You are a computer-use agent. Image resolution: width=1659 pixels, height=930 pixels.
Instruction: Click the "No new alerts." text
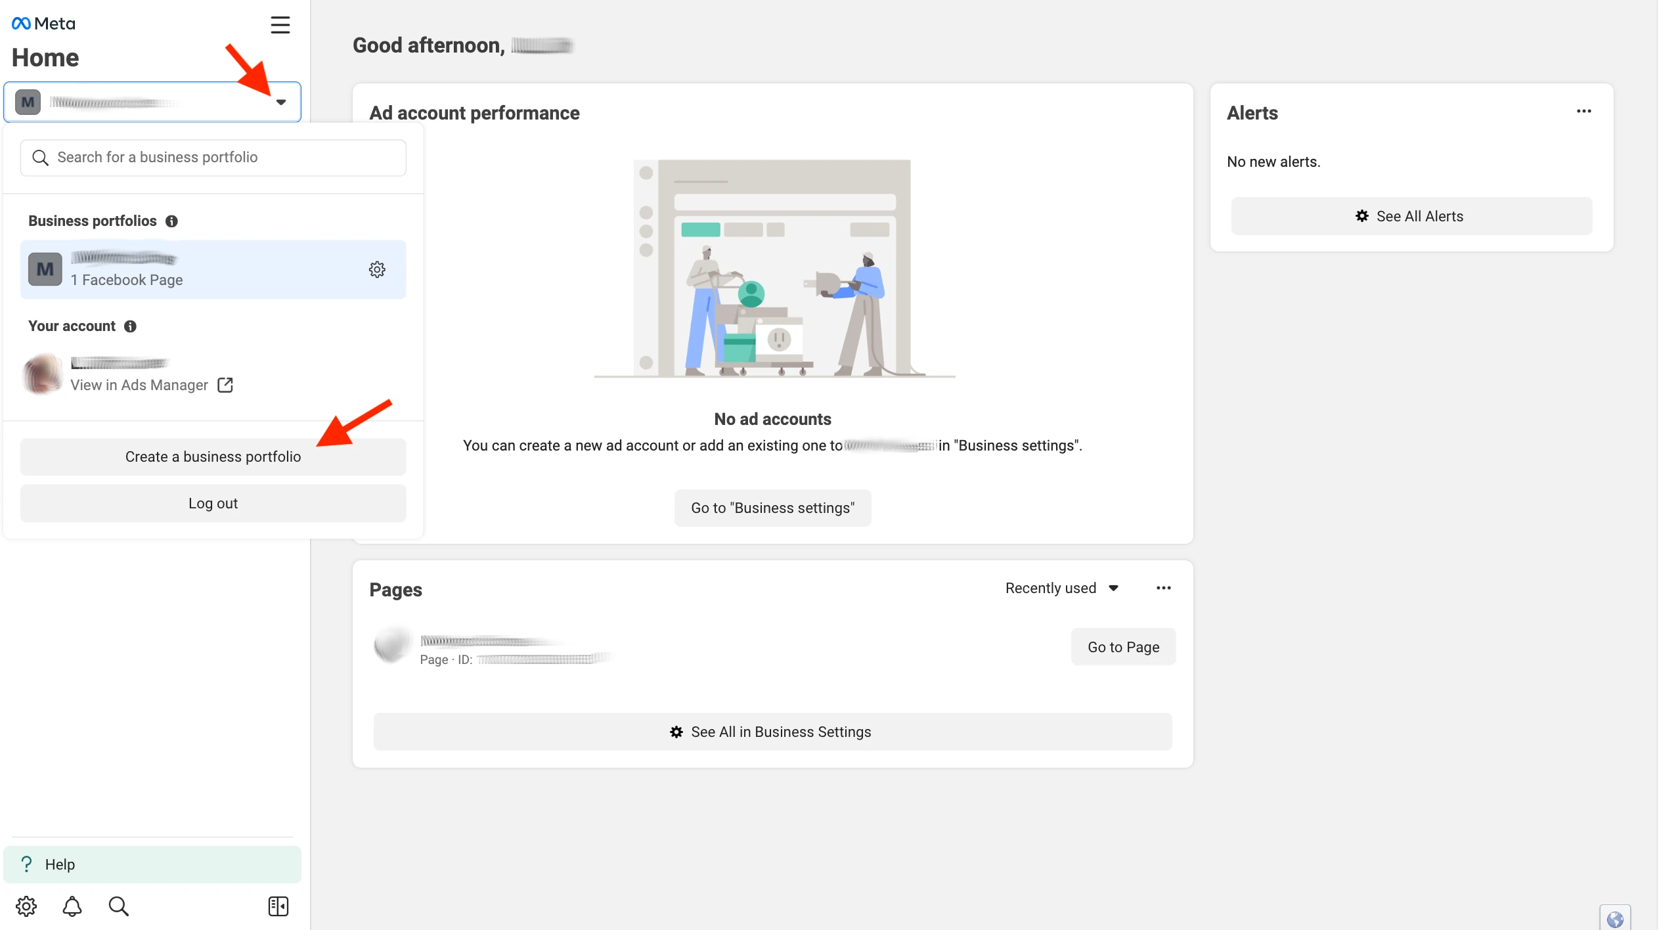coord(1273,162)
